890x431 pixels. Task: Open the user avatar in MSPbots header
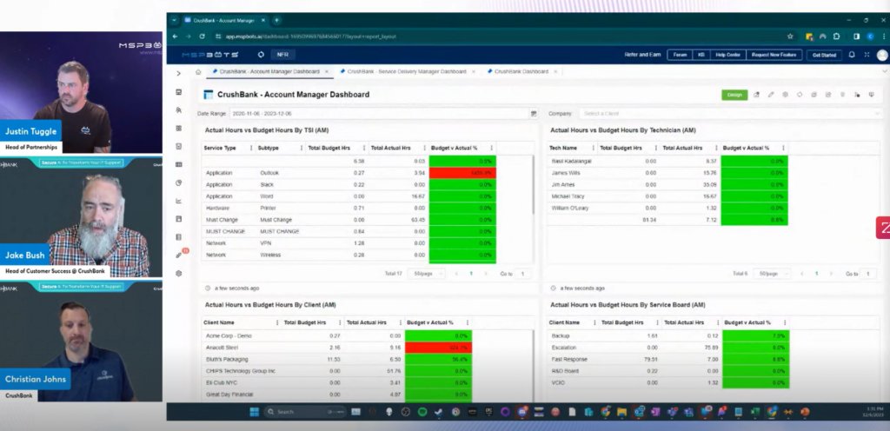[882, 55]
